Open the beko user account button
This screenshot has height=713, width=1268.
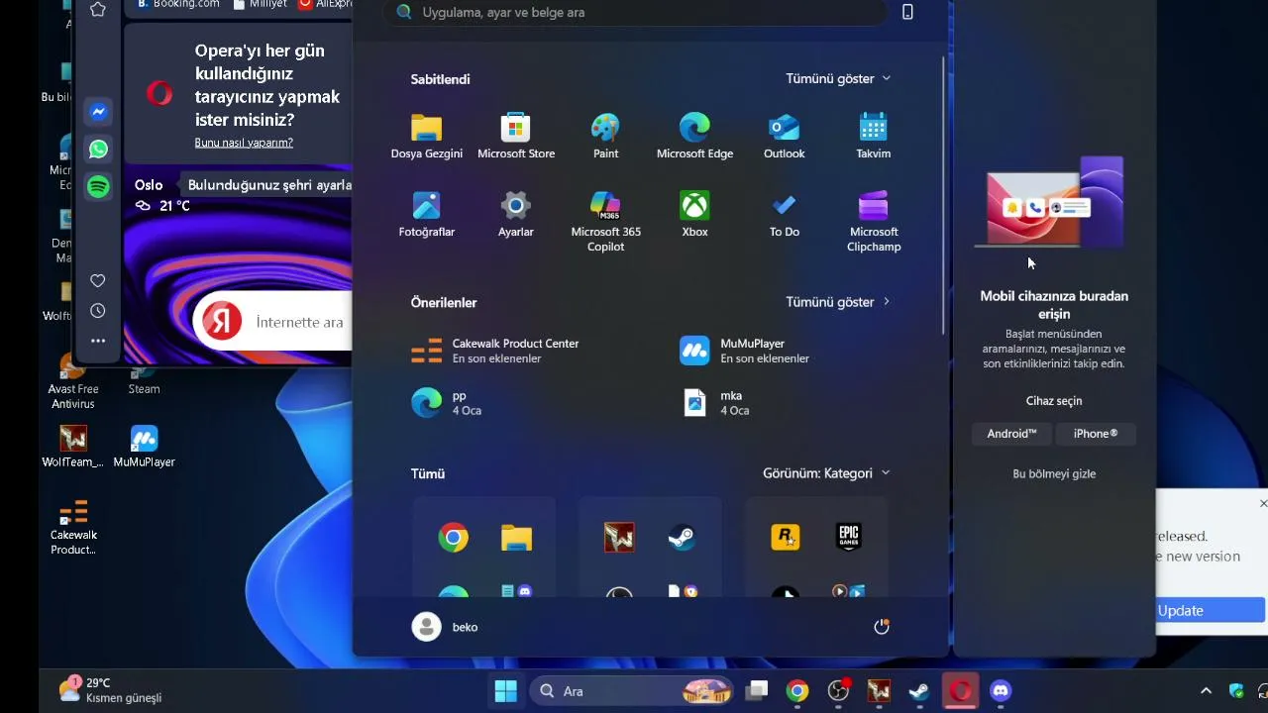click(446, 627)
